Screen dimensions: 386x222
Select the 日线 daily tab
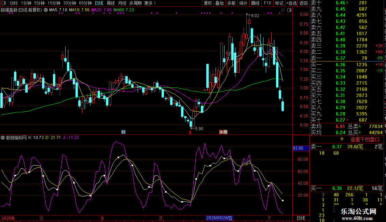coord(99,3)
